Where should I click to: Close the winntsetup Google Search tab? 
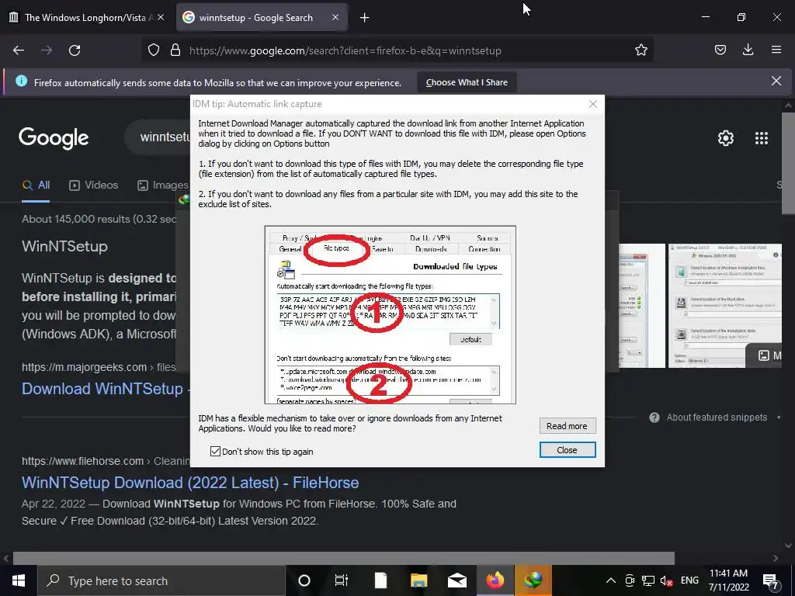coord(335,17)
